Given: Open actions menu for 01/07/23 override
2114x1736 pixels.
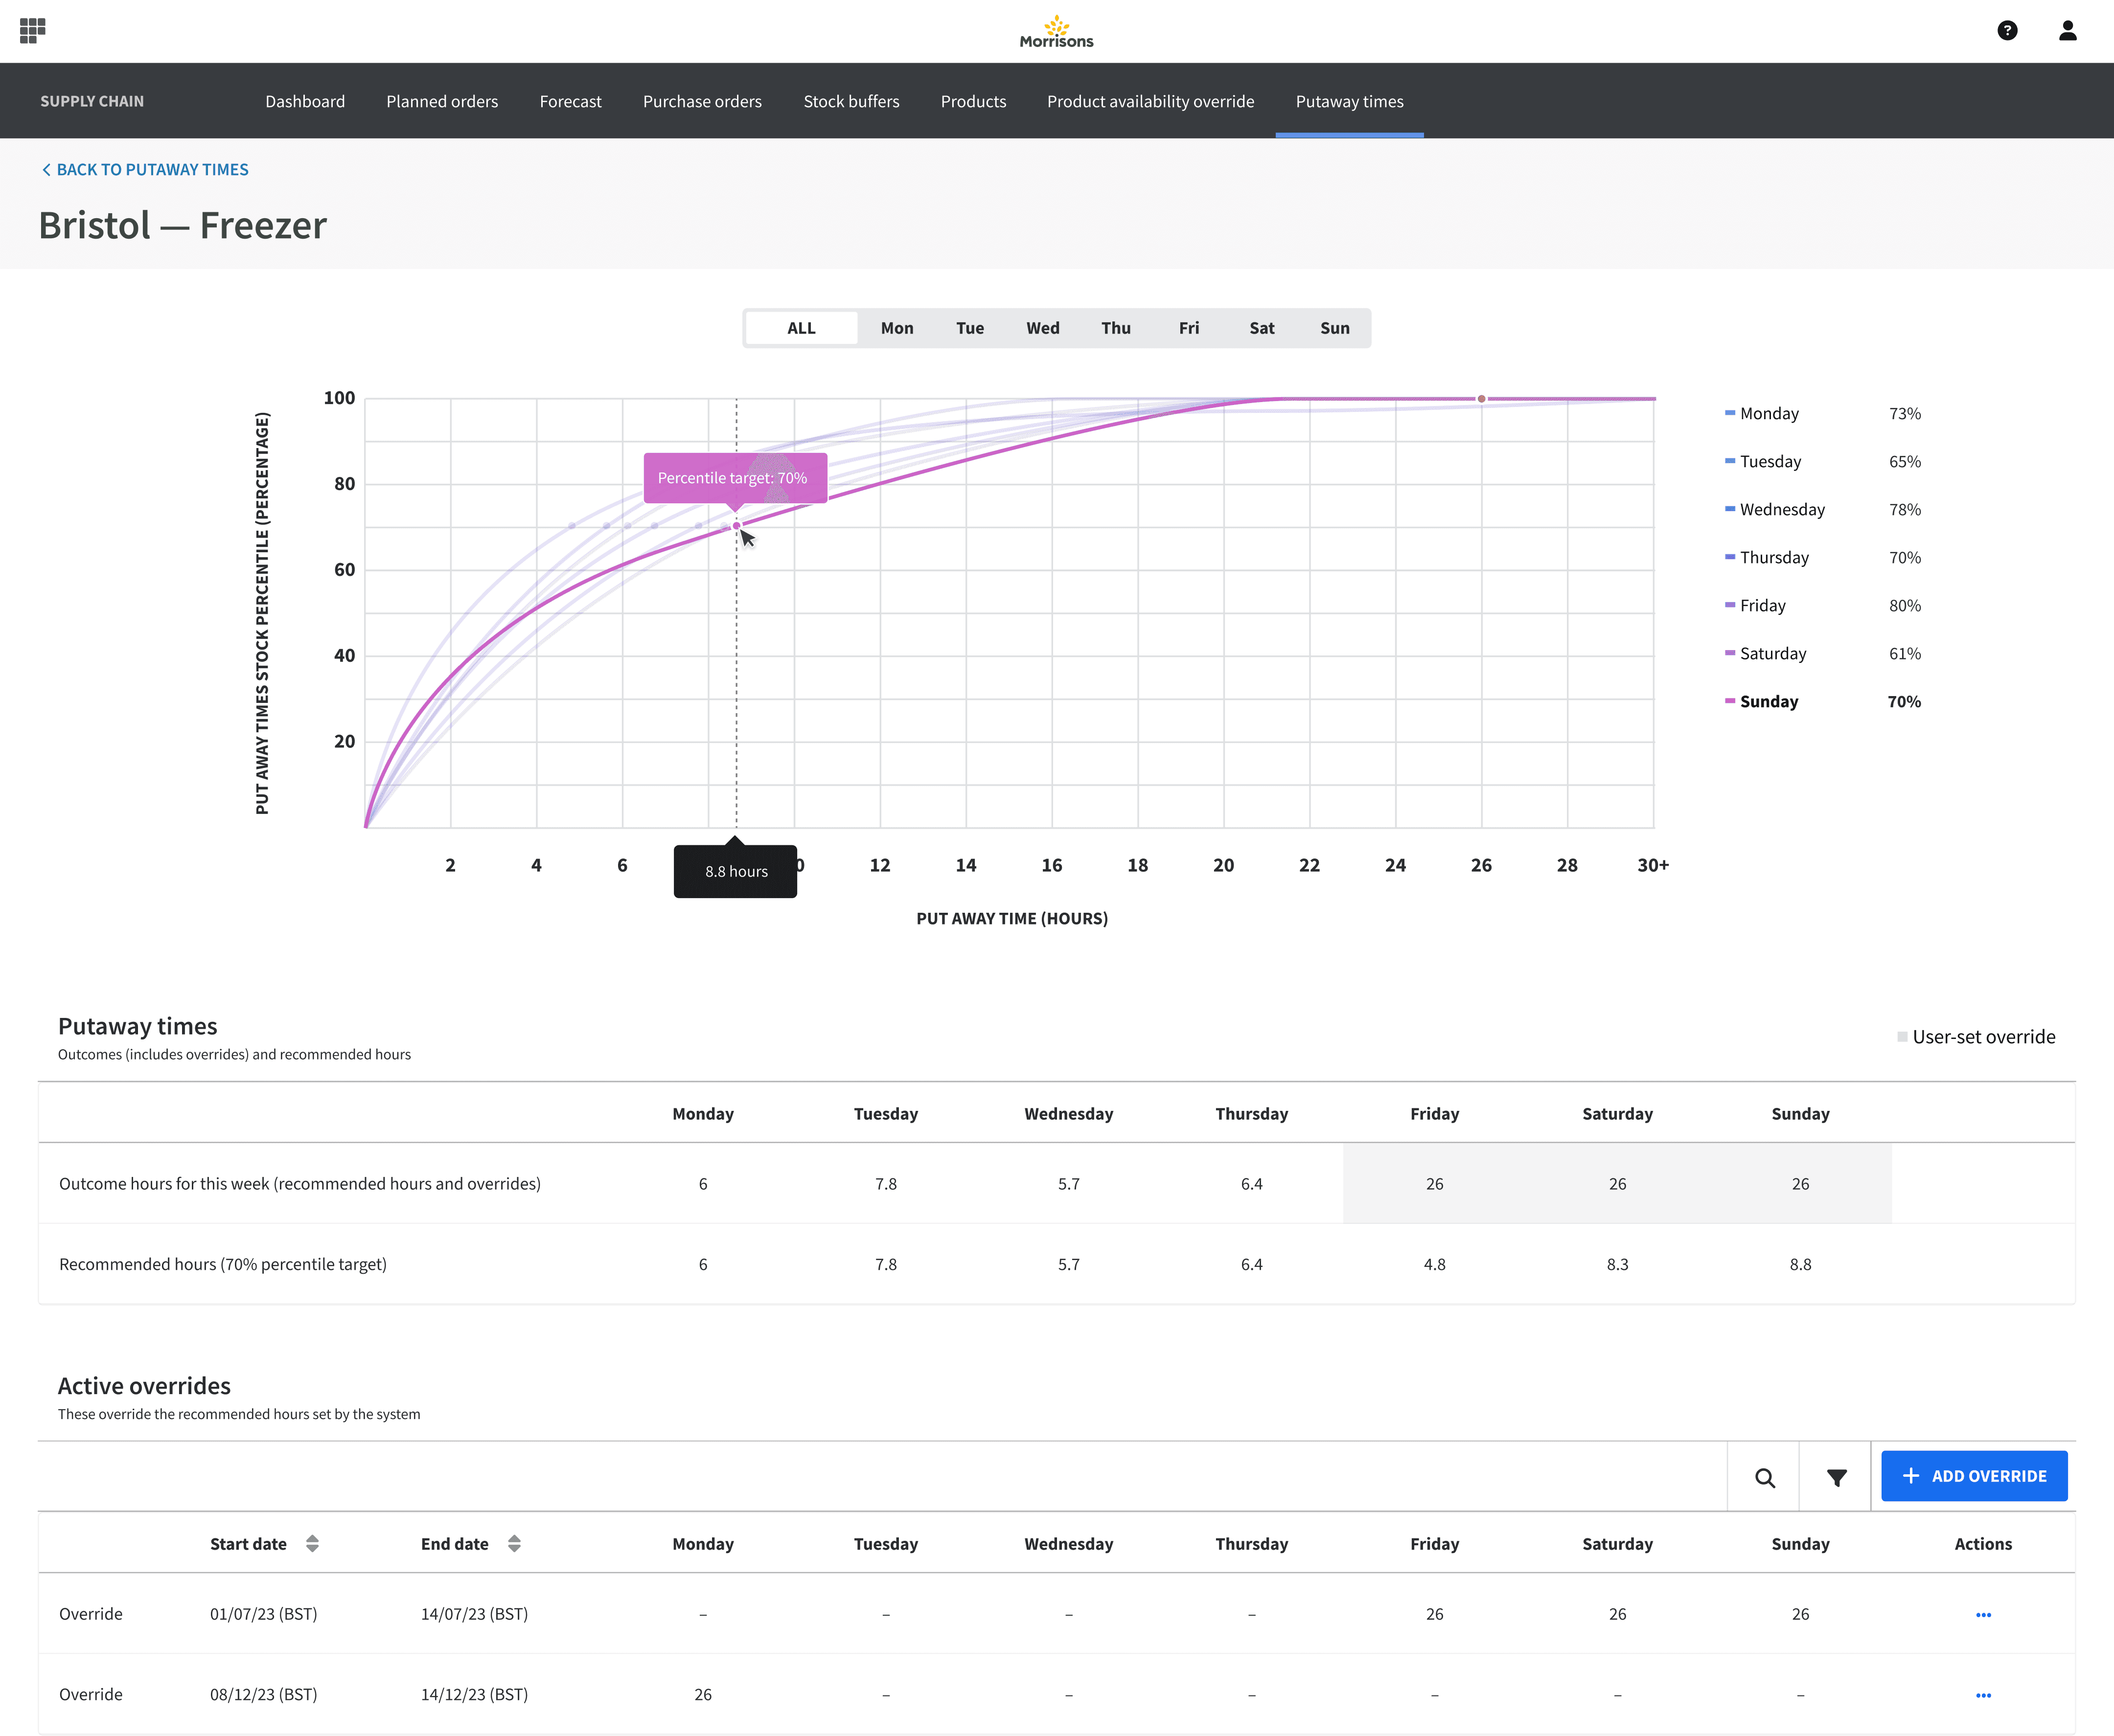Looking at the screenshot, I should [x=1983, y=1614].
